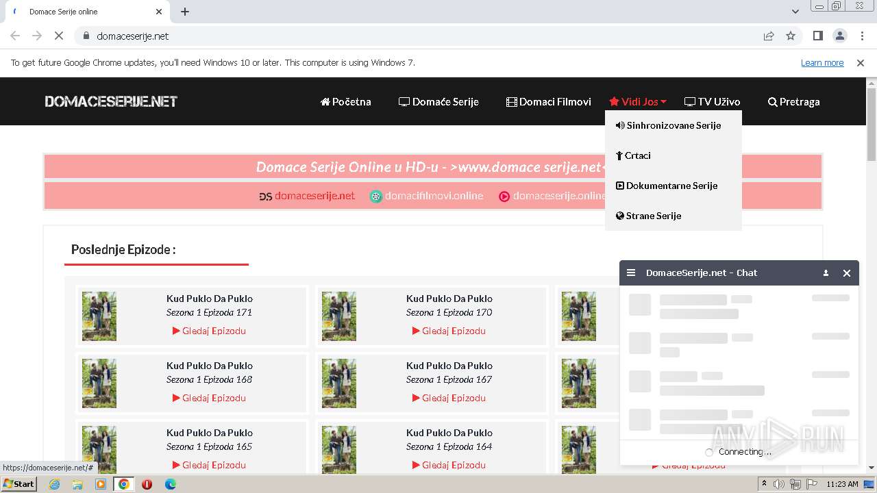Open Gledaj Epizodu for Epizoda 171
Viewport: 877px width, 493px height.
click(209, 331)
